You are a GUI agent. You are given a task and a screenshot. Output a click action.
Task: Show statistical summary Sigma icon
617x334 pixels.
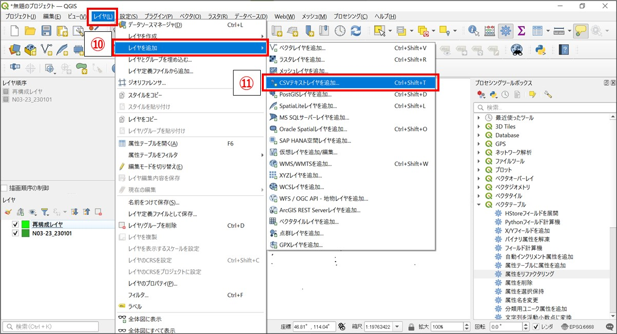522,31
